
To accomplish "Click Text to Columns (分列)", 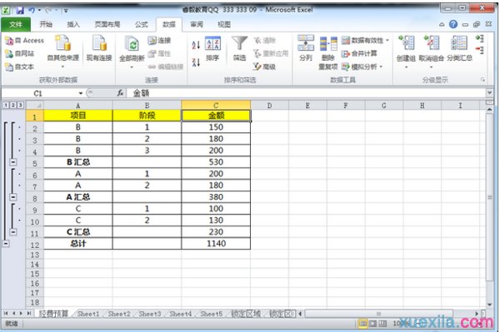I will (306, 47).
